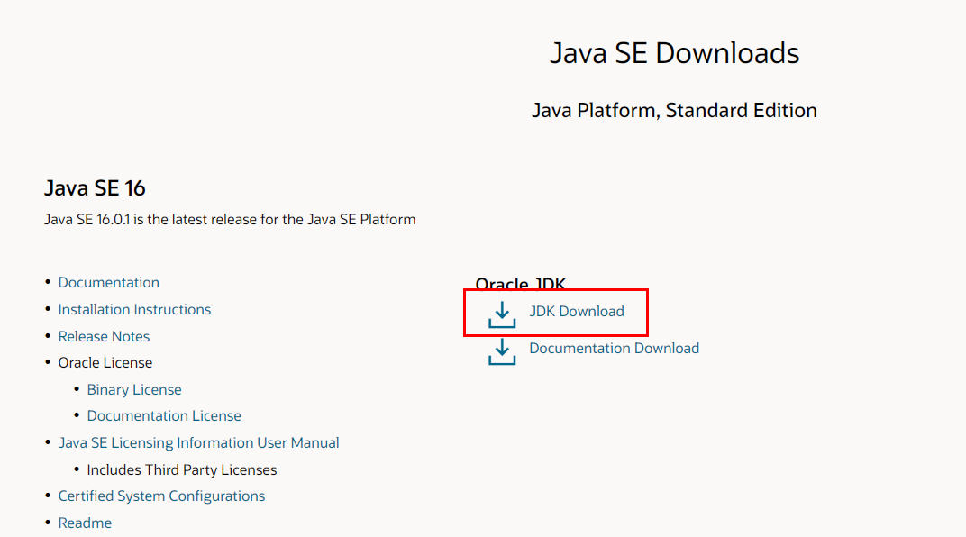Click the Documentation Download arrow icon

502,351
